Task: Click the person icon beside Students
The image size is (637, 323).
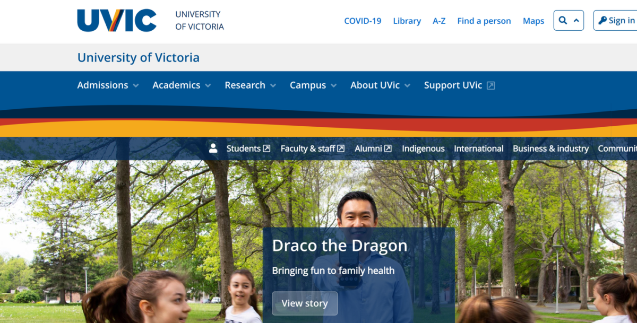Action: pos(213,149)
